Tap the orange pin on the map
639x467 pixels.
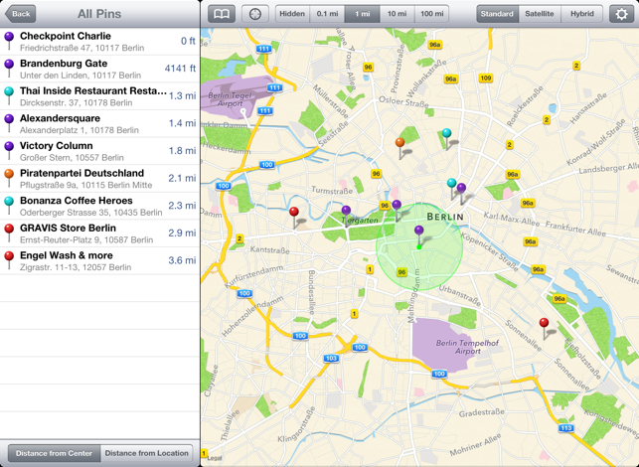[400, 146]
